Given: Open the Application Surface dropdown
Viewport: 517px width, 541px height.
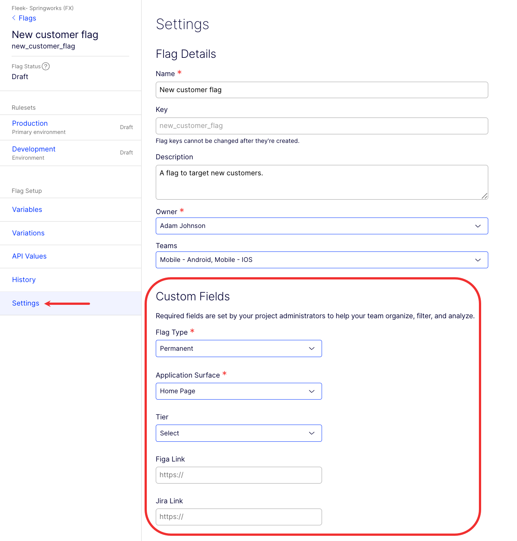Looking at the screenshot, I should [238, 391].
